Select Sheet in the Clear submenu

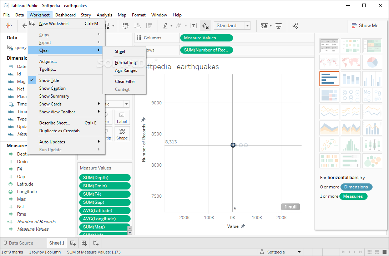coord(124,51)
